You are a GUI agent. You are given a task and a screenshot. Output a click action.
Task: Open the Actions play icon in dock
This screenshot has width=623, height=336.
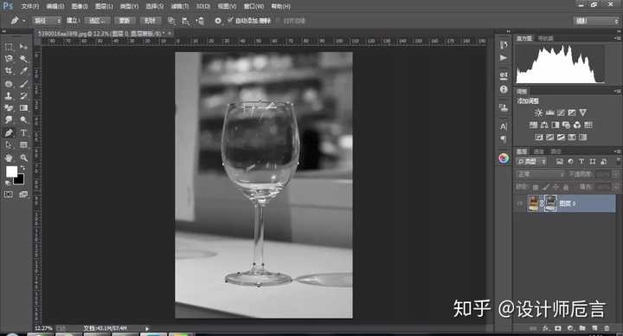[504, 58]
